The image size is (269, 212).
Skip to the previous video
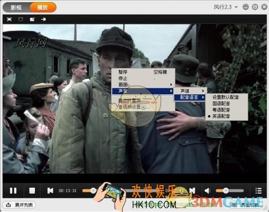coord(50,190)
